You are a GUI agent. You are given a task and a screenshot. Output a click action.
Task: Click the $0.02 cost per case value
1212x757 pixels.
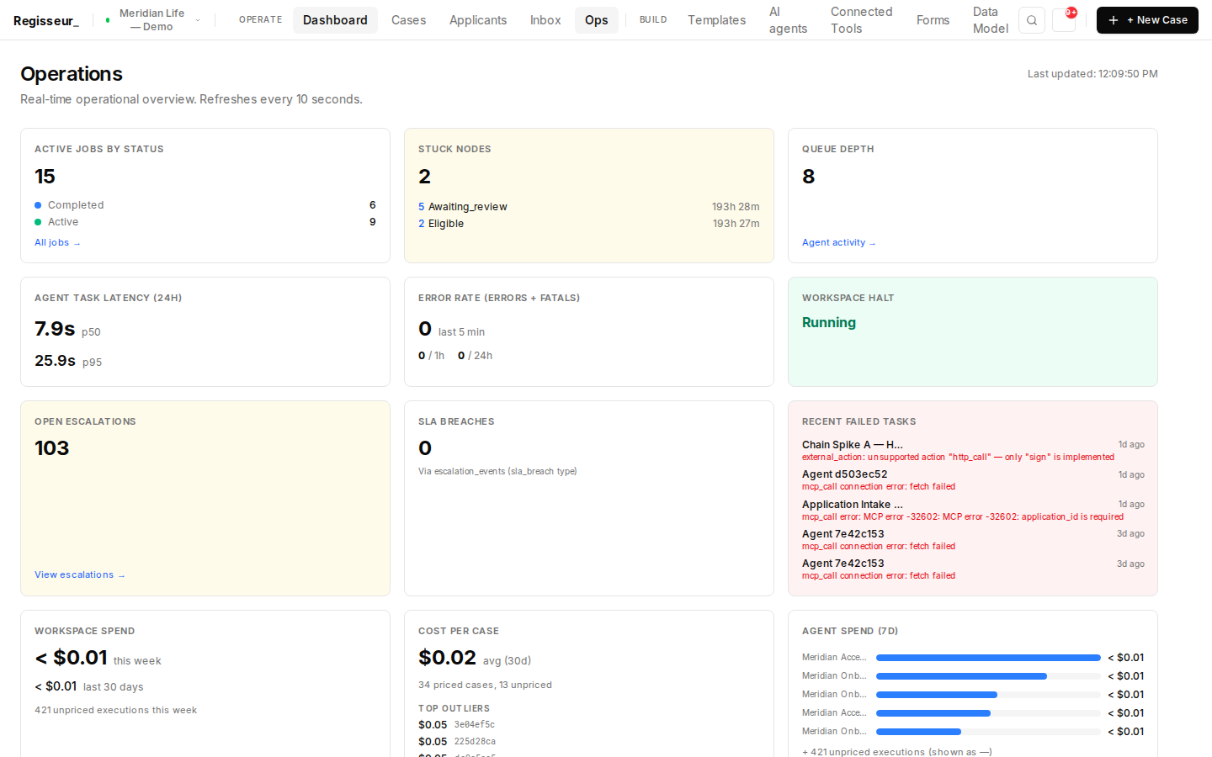pos(448,658)
